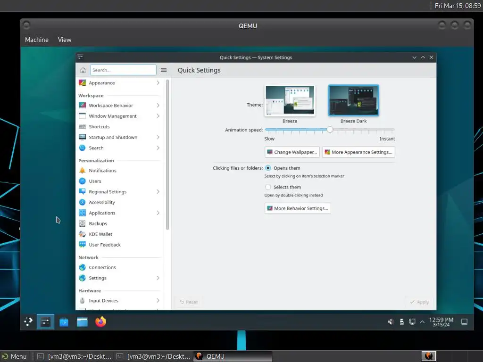483x362 pixels.
Task: Click More Appearance Settings button
Action: coord(358,152)
